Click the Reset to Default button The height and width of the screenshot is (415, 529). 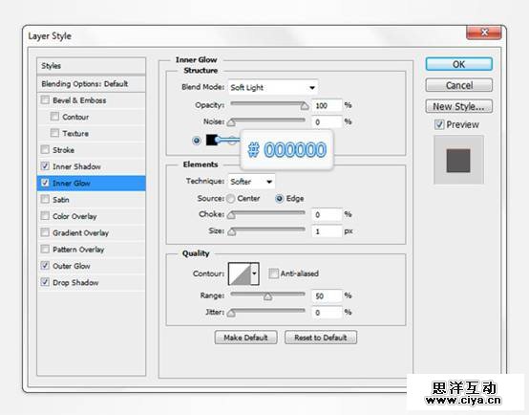321,338
